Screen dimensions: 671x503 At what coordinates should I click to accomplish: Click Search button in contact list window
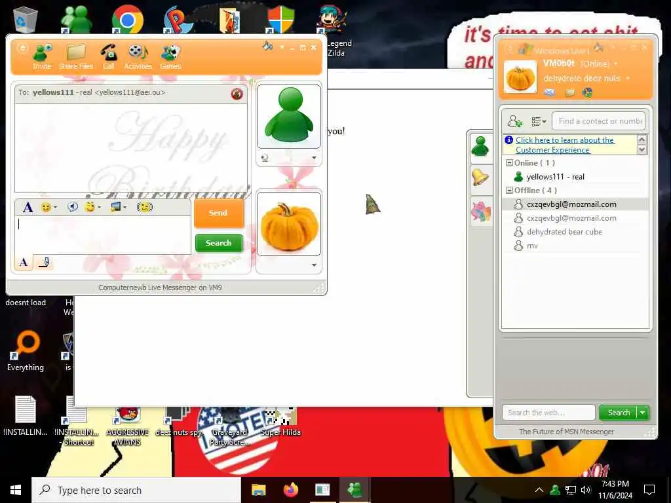(619, 413)
